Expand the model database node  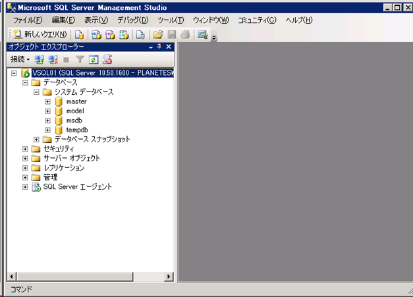click(x=47, y=111)
